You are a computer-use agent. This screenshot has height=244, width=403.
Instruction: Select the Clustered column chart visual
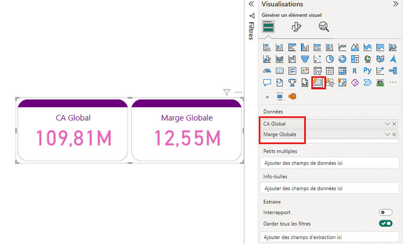pos(305,48)
